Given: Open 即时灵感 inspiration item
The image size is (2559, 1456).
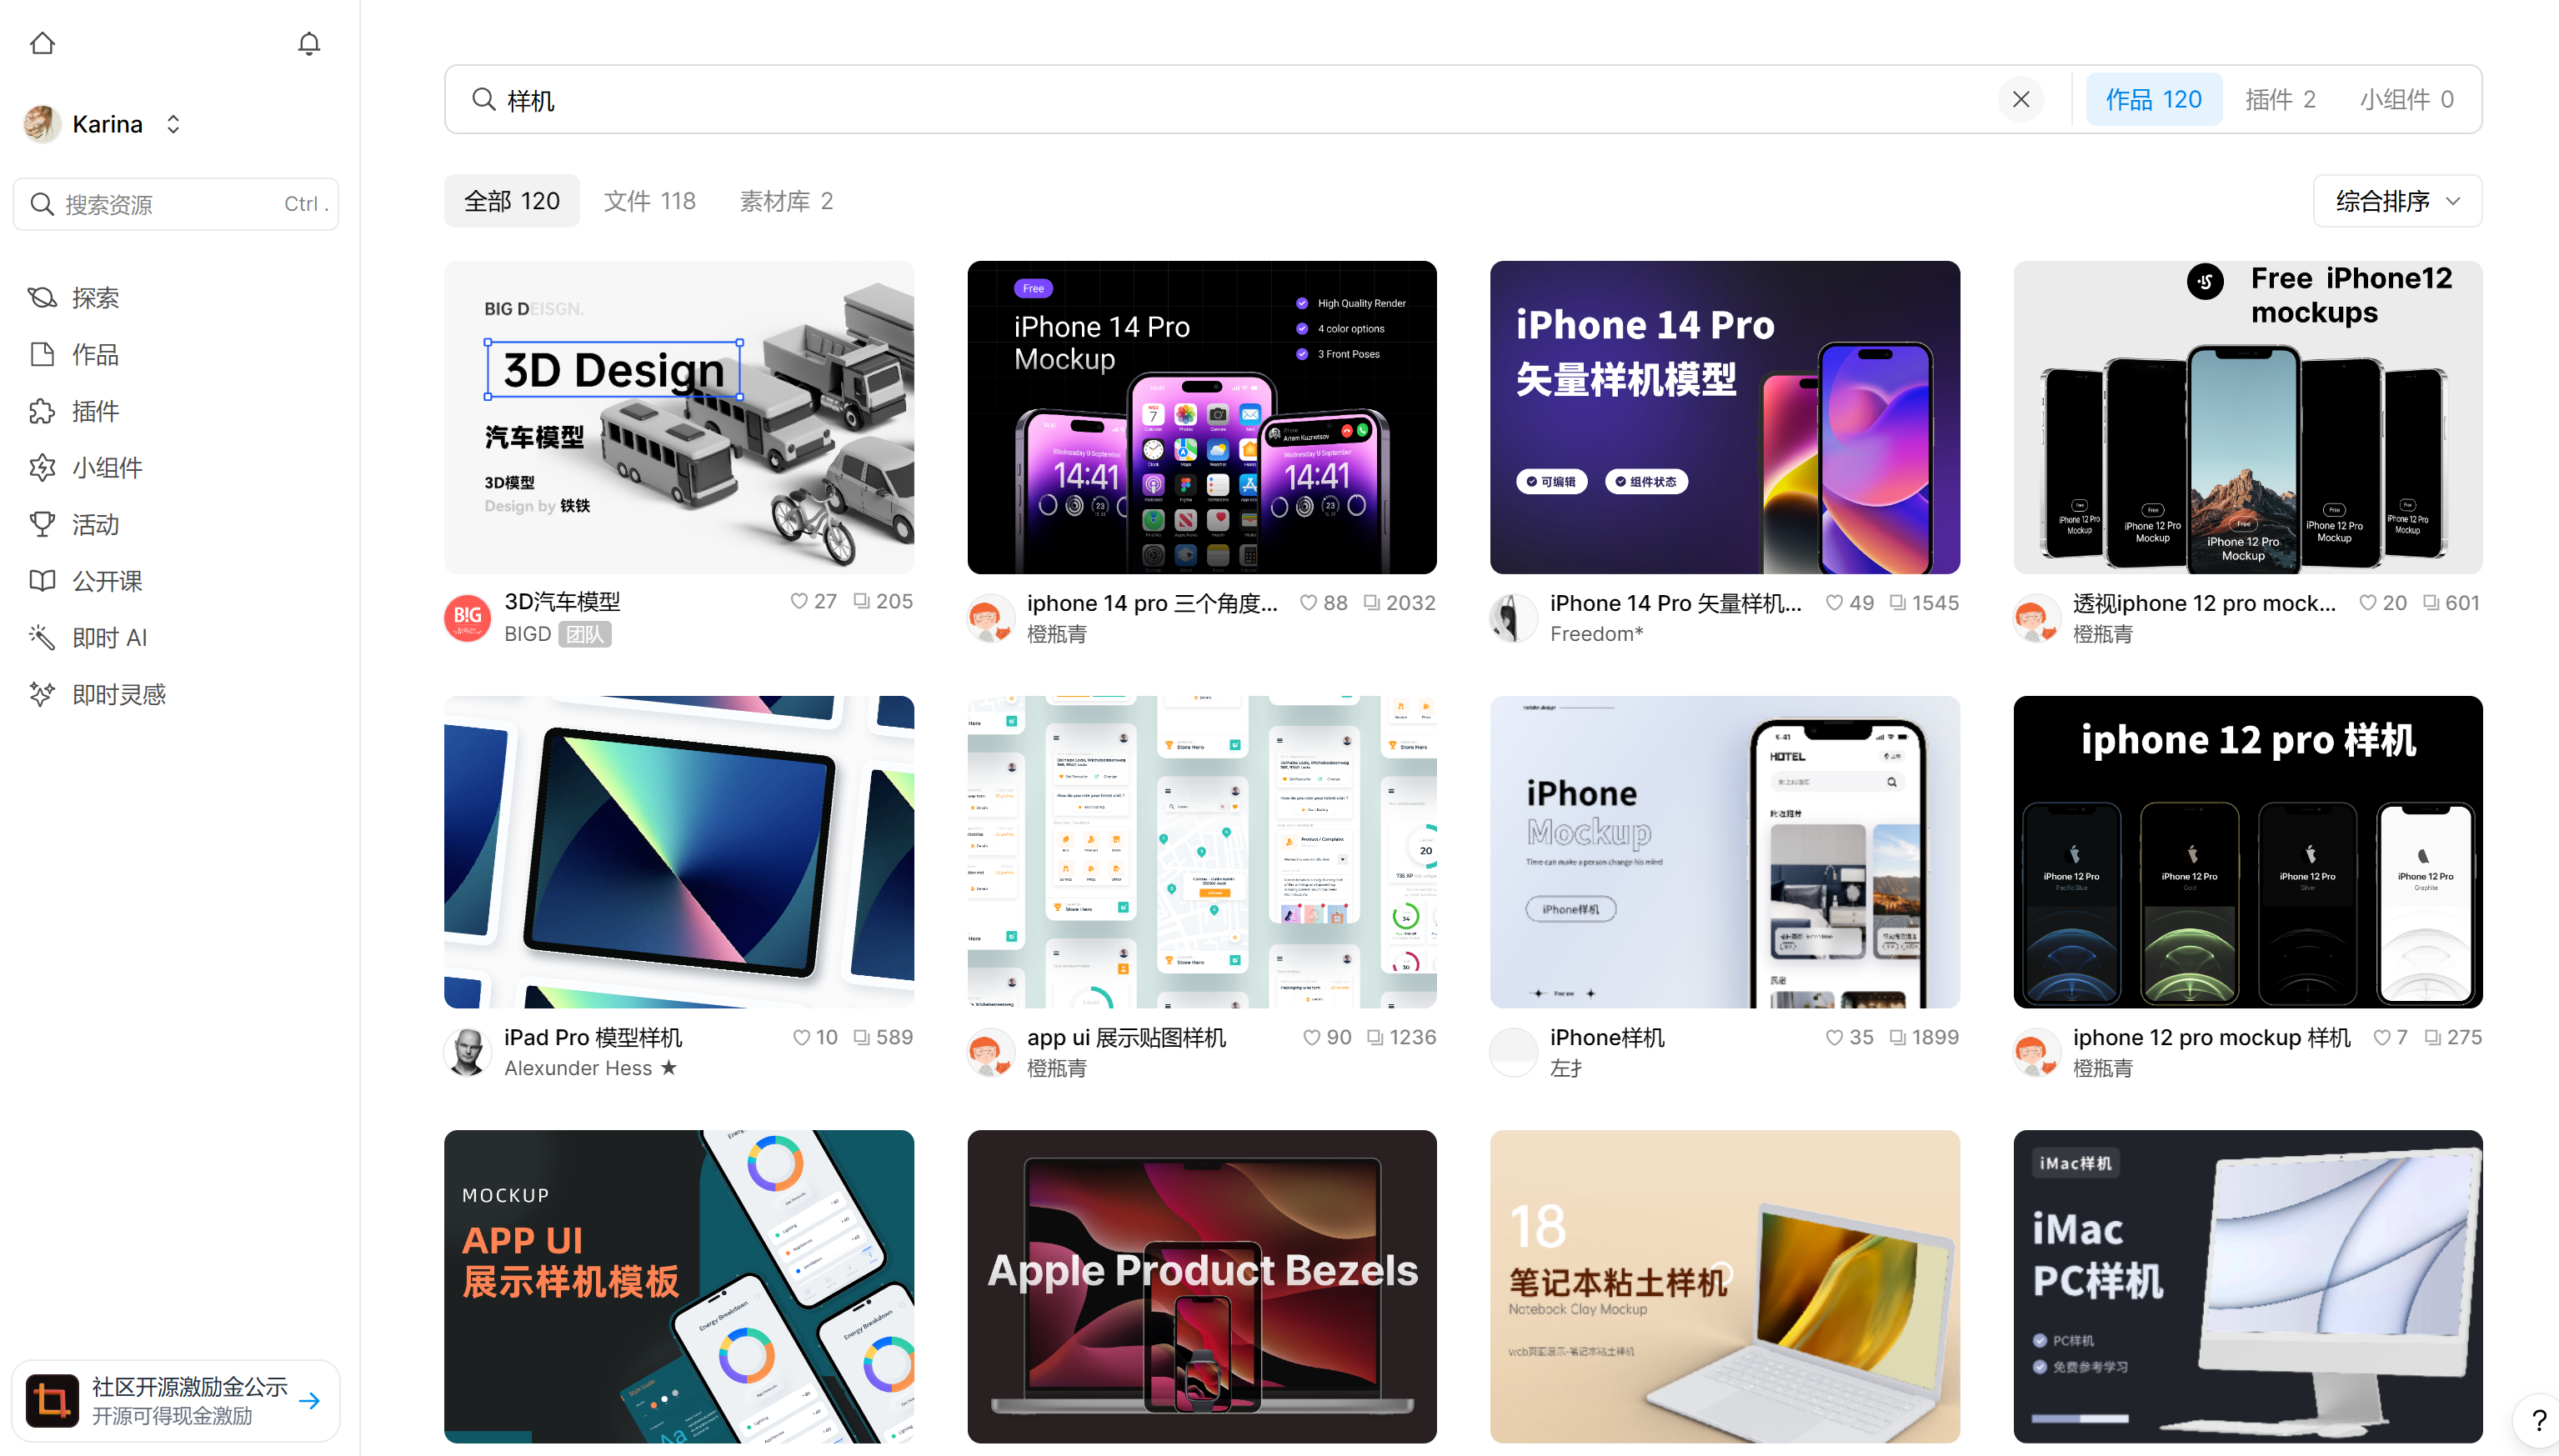Looking at the screenshot, I should [x=118, y=694].
